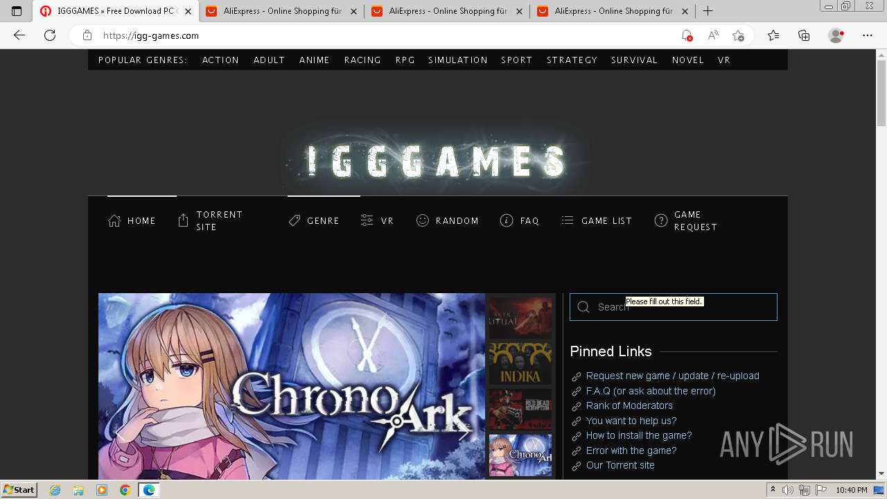Open the browser profile avatar
Screen dimensions: 887x499
[x=836, y=35]
